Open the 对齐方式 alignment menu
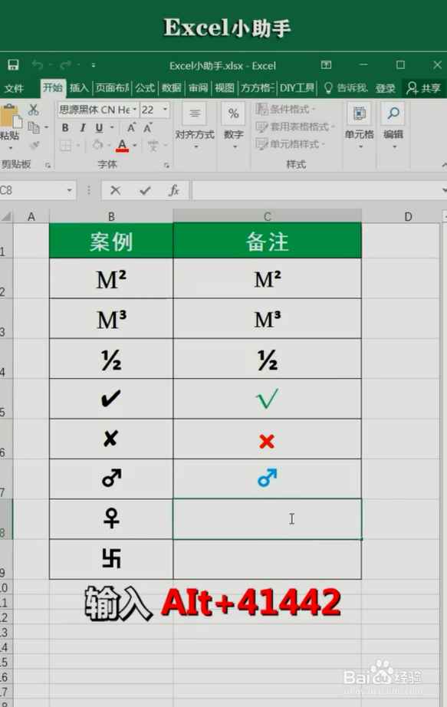This screenshot has width=447, height=707. tap(195, 127)
